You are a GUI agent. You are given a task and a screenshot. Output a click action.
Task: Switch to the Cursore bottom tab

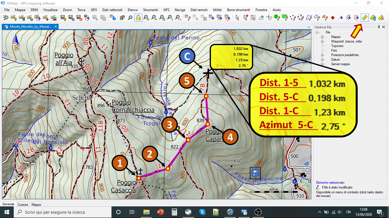click(23, 205)
